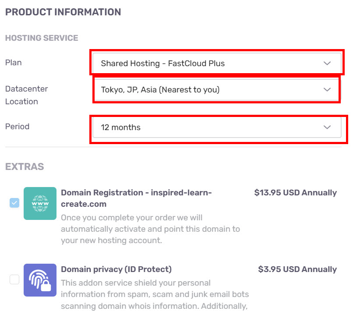Click chevron arrow in Plan selector
Screen dimensions: 353x311
[x=327, y=63]
